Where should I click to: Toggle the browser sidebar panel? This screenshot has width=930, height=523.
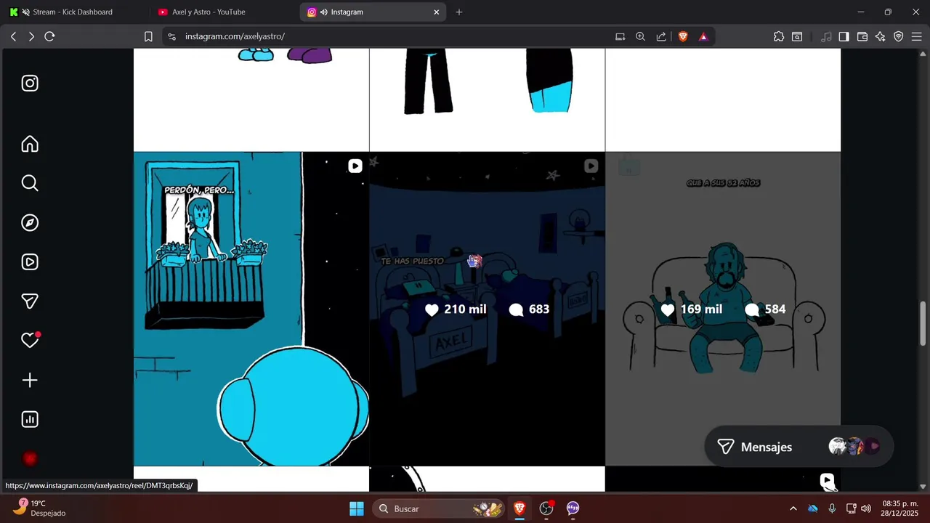(x=844, y=36)
